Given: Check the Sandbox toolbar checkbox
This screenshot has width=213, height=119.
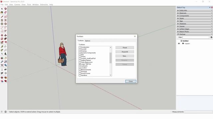Looking at the screenshot, I should tap(80, 75).
